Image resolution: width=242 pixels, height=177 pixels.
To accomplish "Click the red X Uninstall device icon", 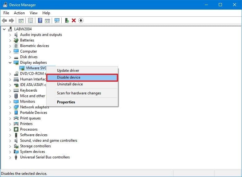I will [74, 20].
